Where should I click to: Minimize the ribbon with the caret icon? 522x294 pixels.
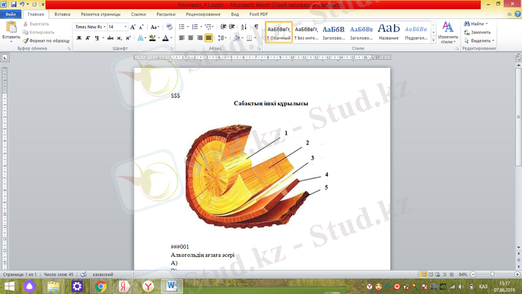(510, 14)
